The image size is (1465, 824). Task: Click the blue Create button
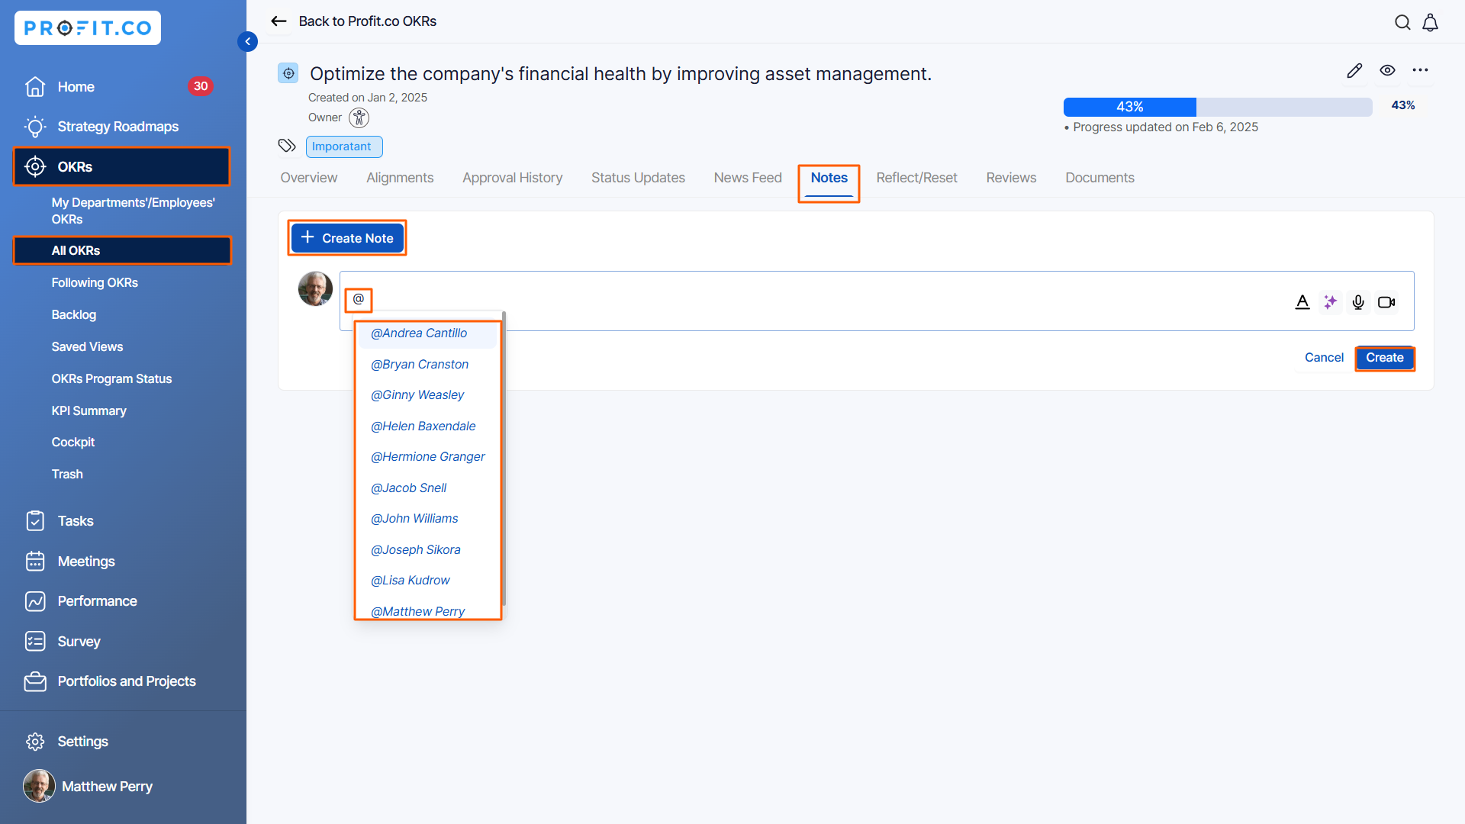[1384, 358]
